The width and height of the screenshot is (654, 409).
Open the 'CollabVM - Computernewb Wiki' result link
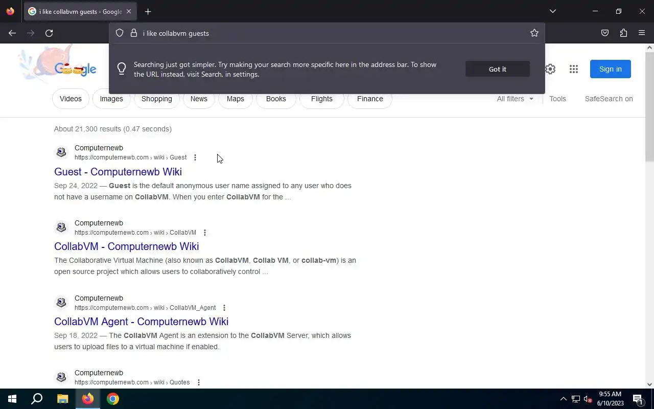click(x=127, y=246)
